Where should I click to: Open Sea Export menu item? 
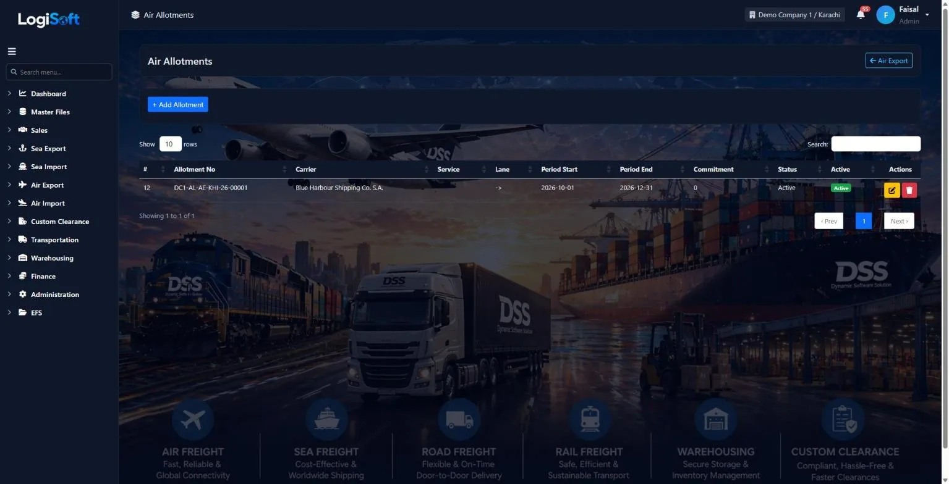(x=48, y=149)
